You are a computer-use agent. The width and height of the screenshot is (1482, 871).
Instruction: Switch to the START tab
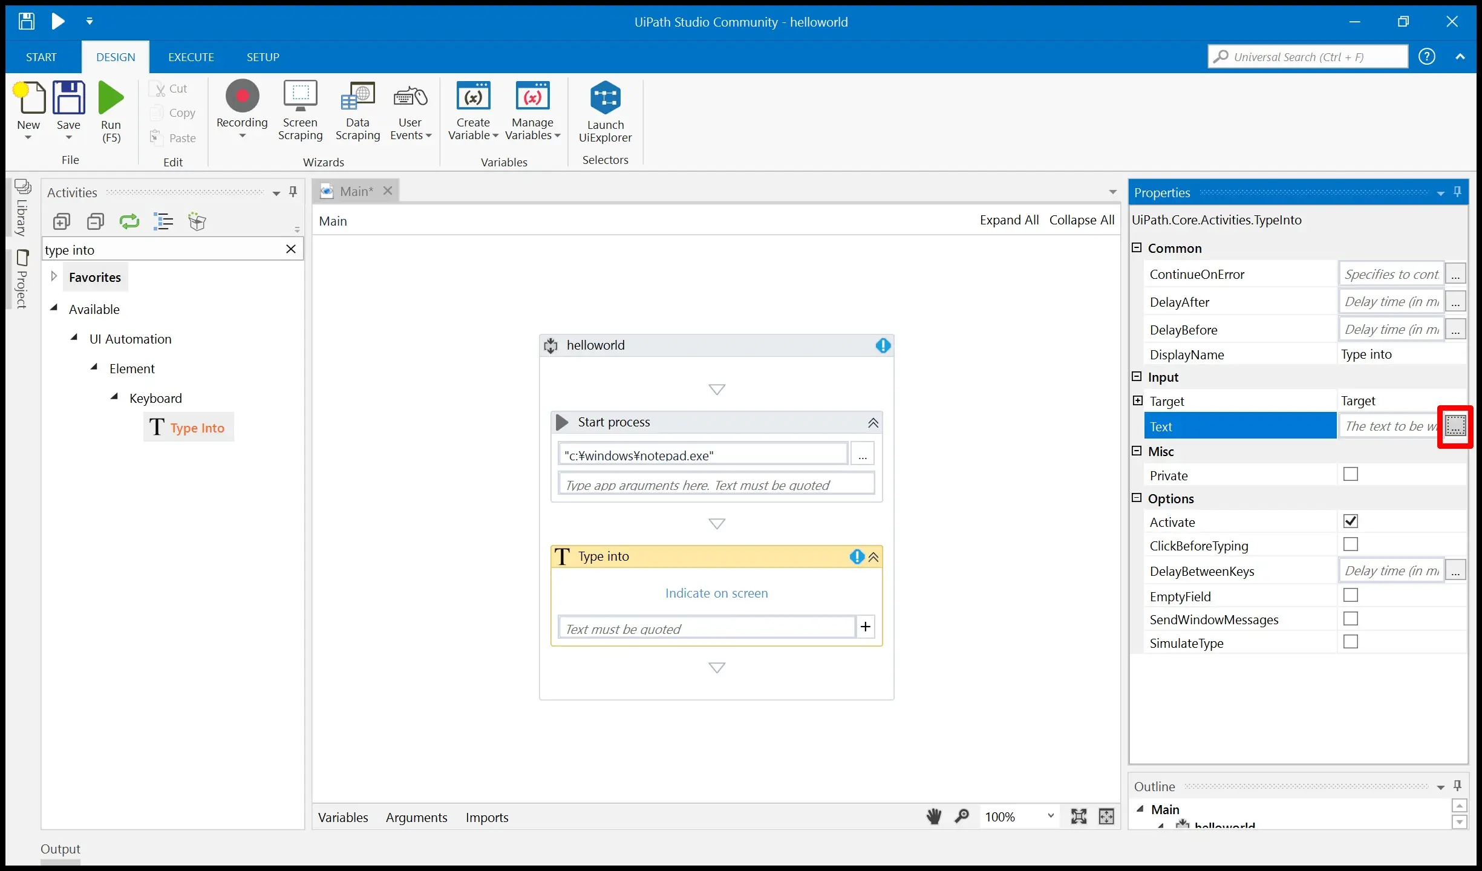click(x=41, y=57)
